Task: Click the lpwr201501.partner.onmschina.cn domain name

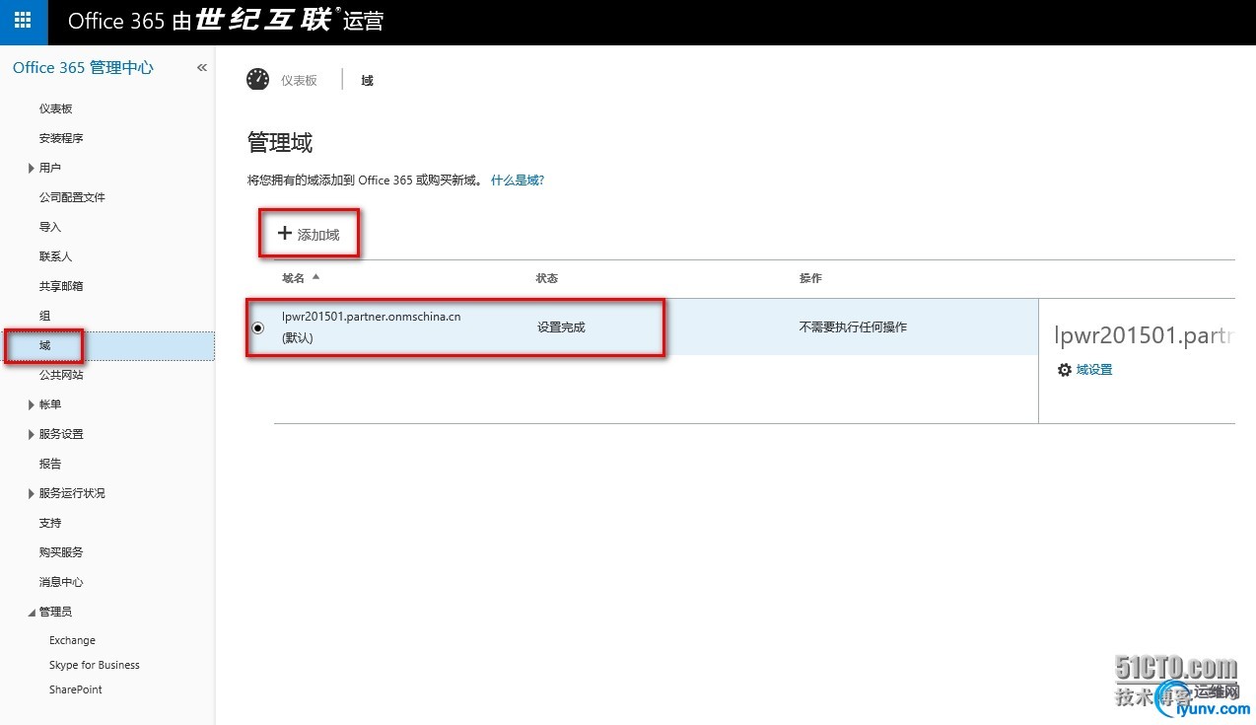Action: click(x=372, y=317)
